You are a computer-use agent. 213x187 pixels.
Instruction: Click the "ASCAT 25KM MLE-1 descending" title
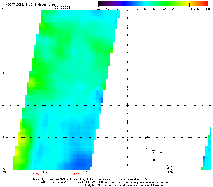tap(30, 5)
